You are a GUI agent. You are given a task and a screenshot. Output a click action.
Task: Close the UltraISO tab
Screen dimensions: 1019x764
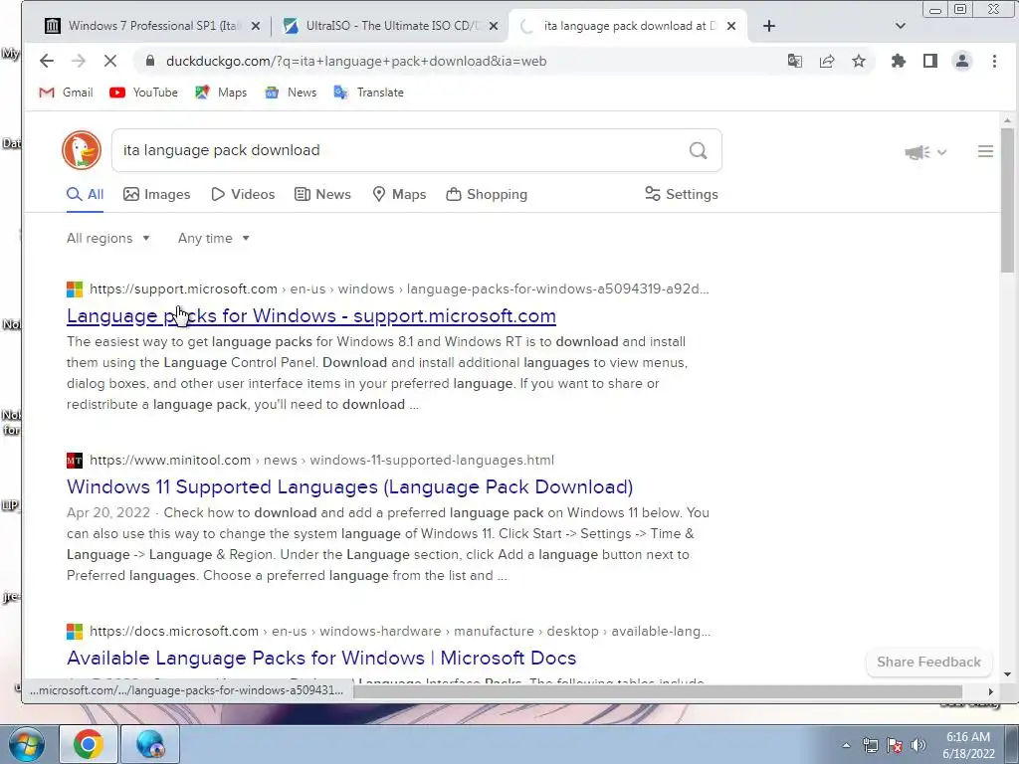tap(494, 26)
